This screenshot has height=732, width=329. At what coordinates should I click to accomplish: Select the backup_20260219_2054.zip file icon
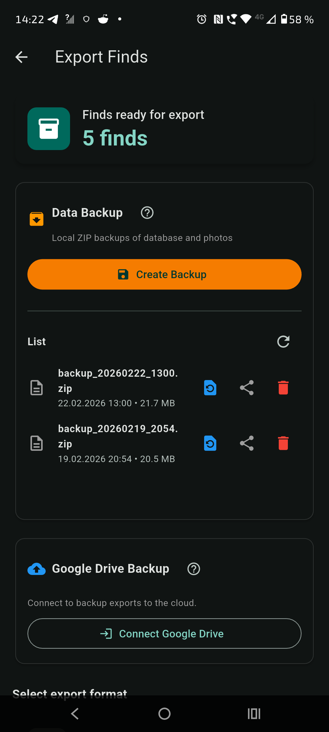coord(36,443)
